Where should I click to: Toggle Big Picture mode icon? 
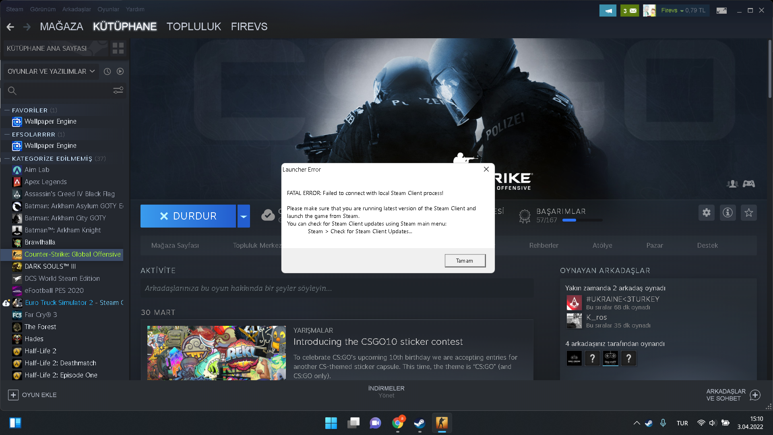(x=721, y=10)
